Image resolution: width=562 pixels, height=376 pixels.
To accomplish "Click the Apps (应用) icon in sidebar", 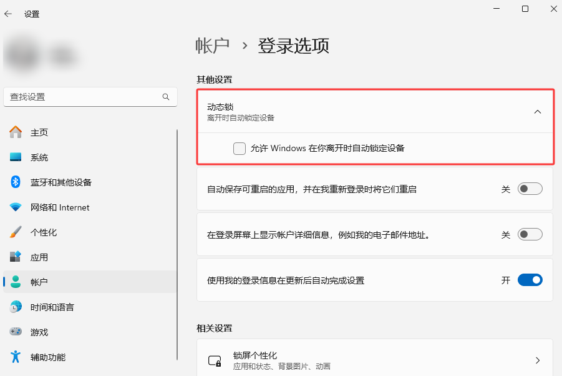I will click(x=16, y=257).
